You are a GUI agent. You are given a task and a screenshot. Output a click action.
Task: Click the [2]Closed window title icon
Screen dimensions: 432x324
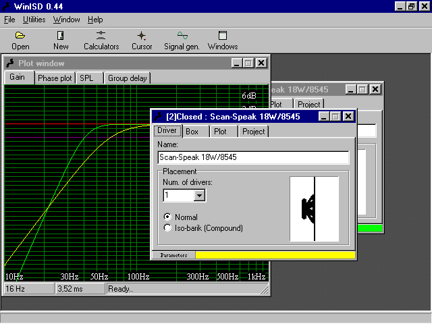pyautogui.click(x=158, y=116)
